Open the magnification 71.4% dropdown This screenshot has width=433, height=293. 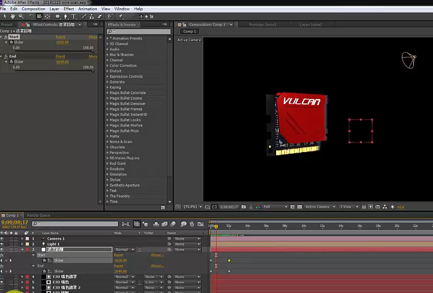tap(193, 207)
